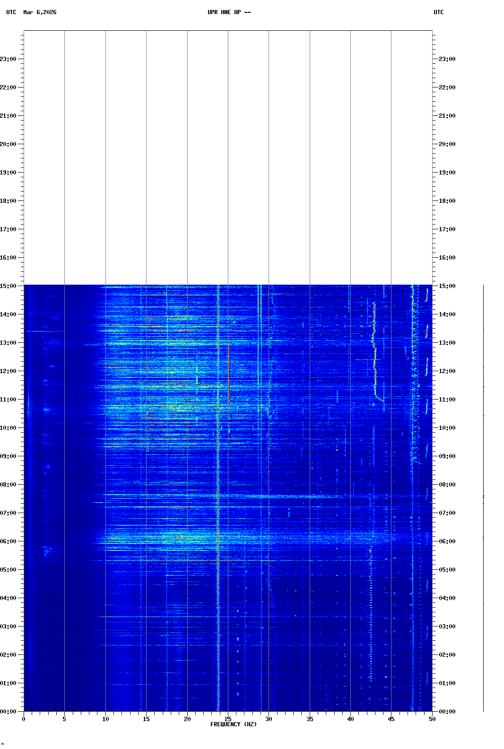504x749 pixels.
Task: Select the 21:00 time label on right axis
Action: (x=447, y=116)
